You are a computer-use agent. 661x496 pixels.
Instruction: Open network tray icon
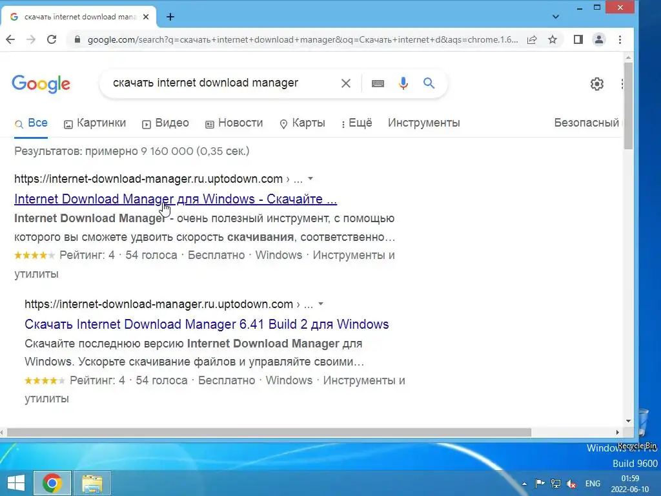coord(556,483)
